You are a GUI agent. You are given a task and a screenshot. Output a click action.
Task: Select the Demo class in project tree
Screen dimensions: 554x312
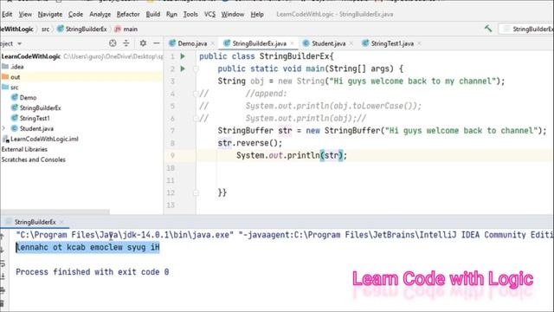click(x=23, y=97)
